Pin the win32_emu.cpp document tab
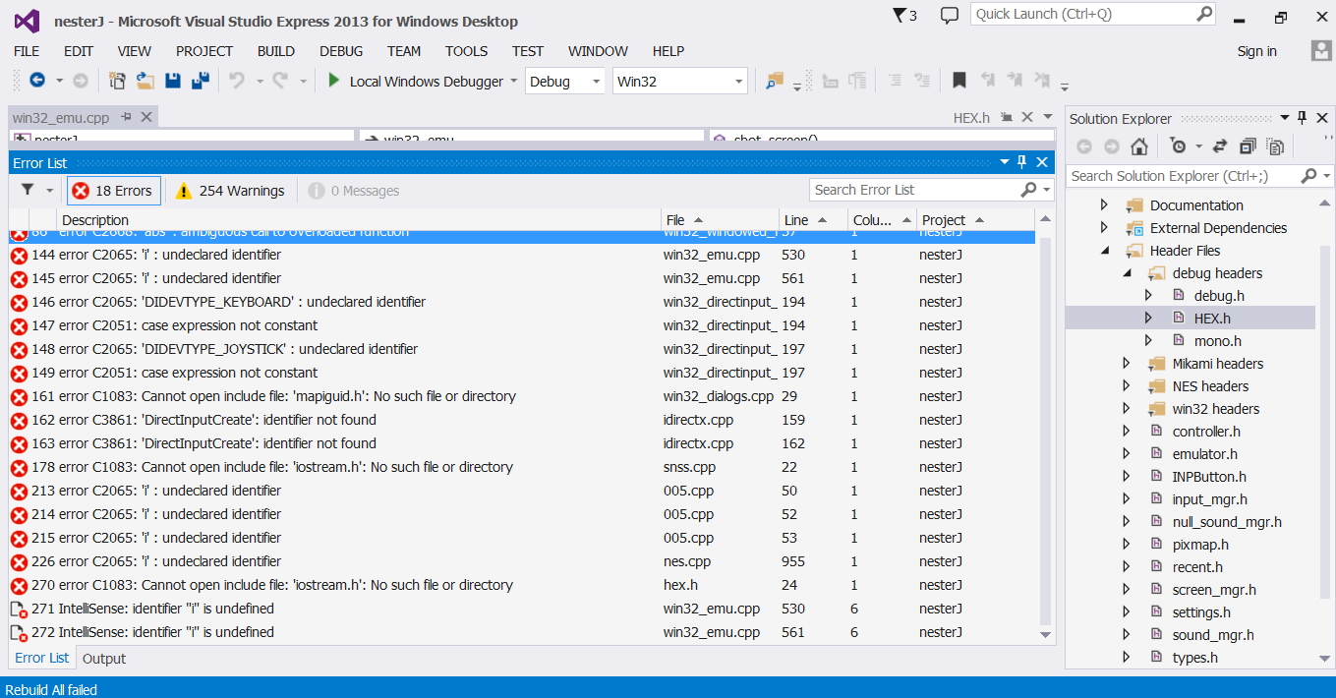 coord(126,117)
